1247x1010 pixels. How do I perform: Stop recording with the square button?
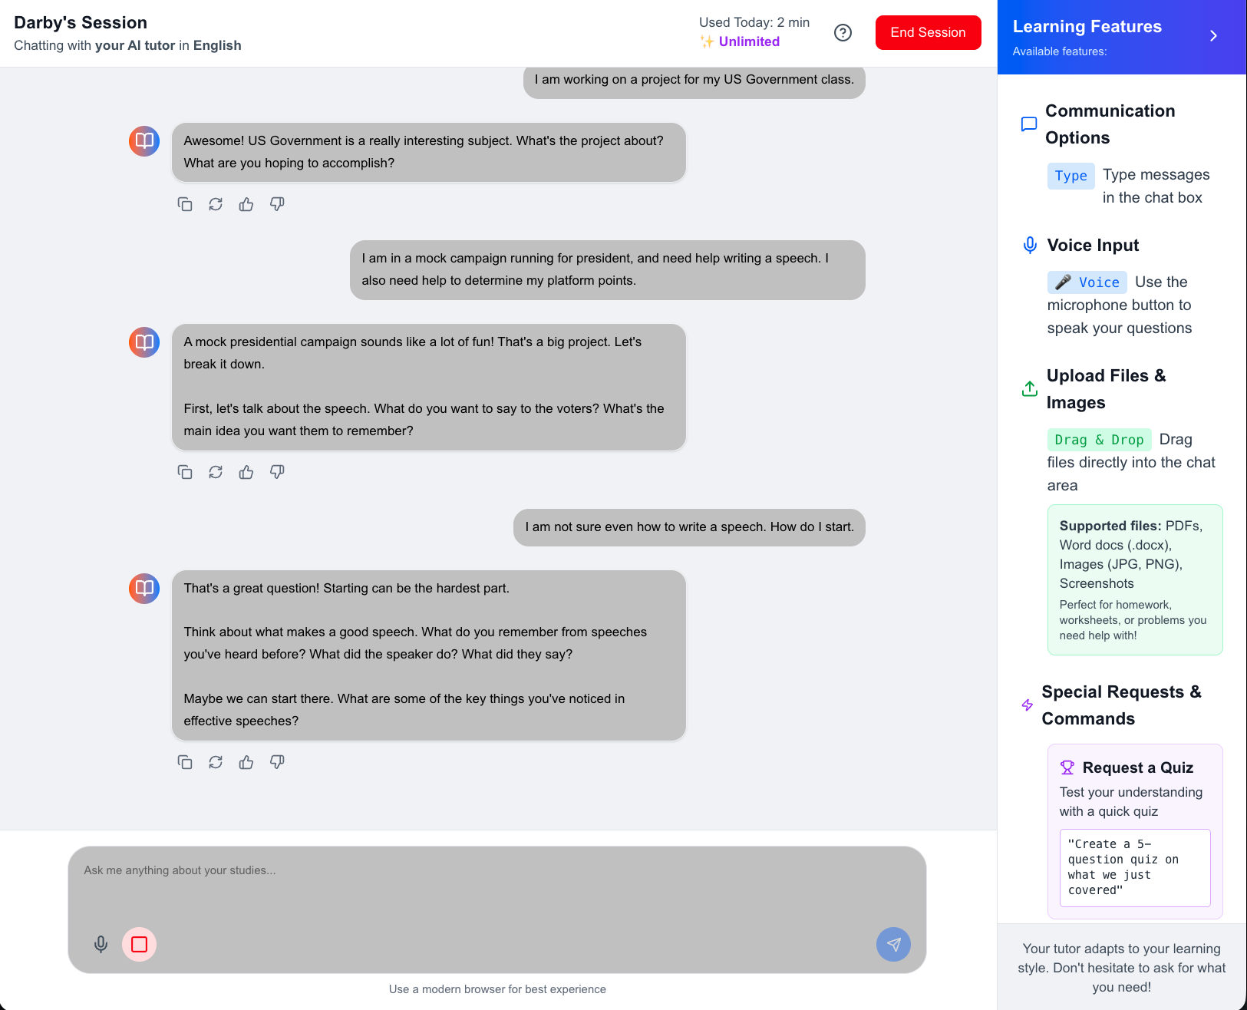[139, 945]
